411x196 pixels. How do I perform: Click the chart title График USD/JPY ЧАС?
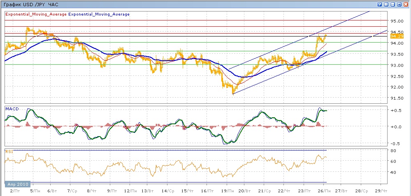tap(30, 4)
